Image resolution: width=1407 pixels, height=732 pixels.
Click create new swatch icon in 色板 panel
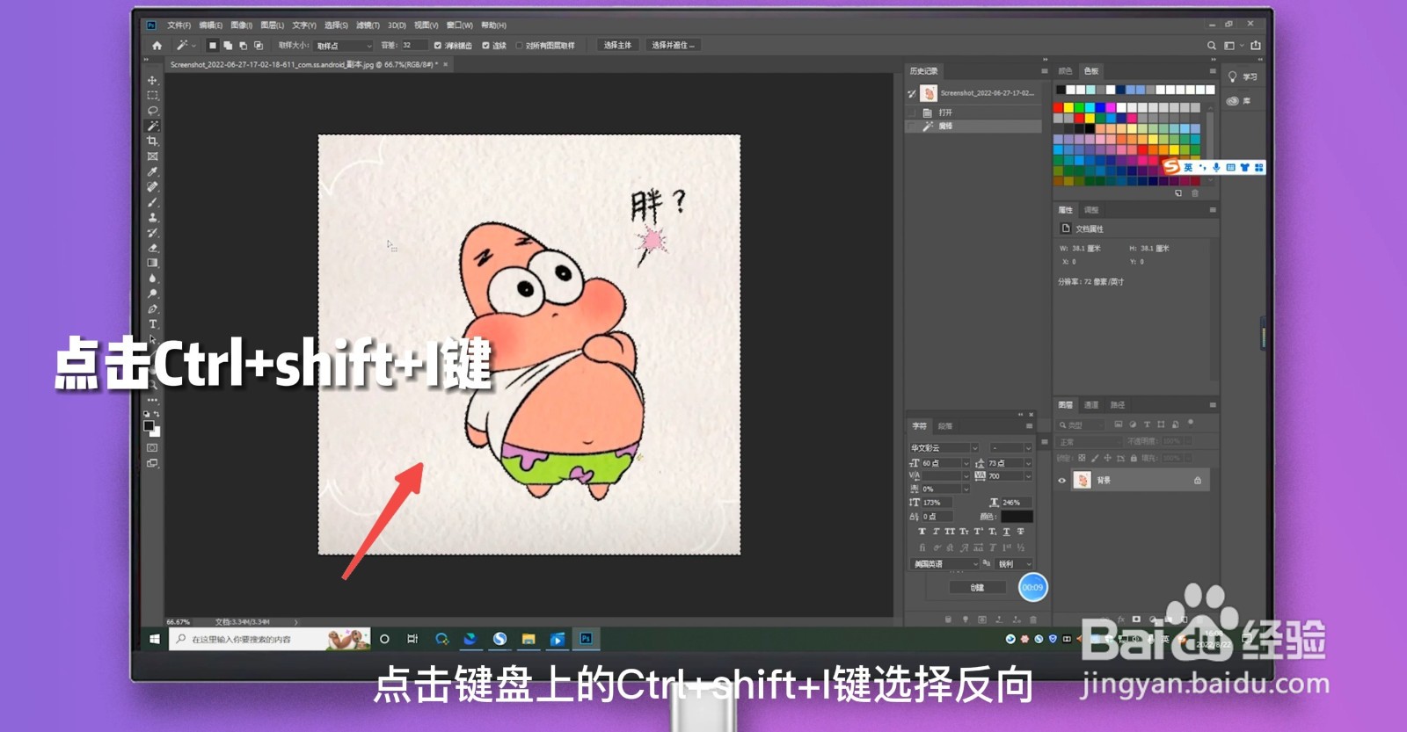coord(1178,193)
